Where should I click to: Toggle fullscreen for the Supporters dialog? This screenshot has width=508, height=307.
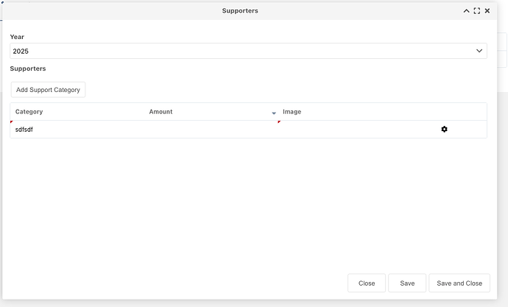pyautogui.click(x=477, y=11)
